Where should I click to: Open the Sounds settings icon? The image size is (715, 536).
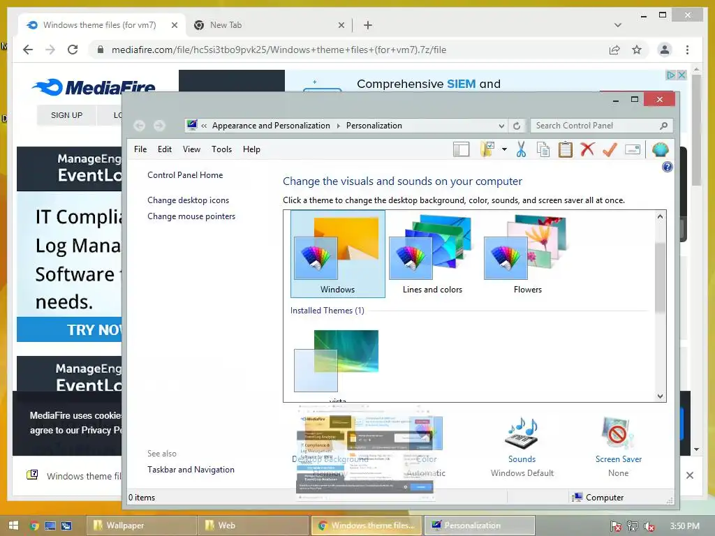tap(522, 434)
